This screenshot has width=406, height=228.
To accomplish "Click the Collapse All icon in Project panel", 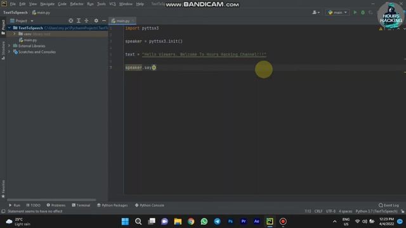I will pyautogui.click(x=86, y=21).
